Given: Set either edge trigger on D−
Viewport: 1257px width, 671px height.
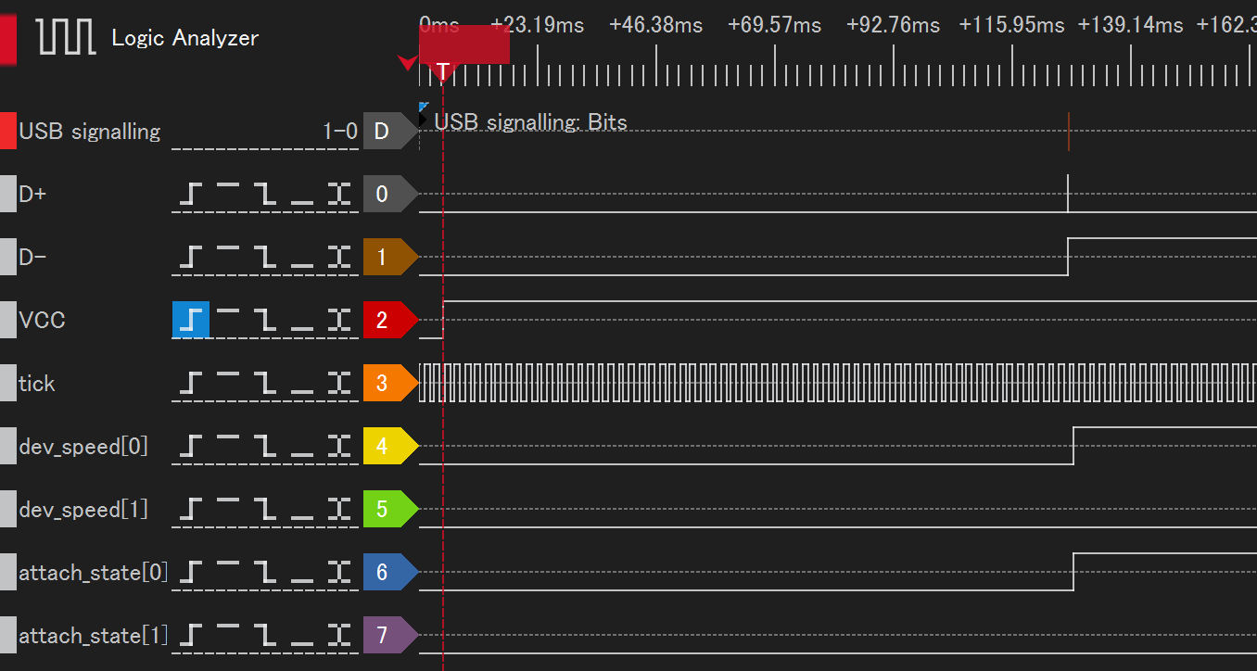Looking at the screenshot, I should (x=339, y=257).
